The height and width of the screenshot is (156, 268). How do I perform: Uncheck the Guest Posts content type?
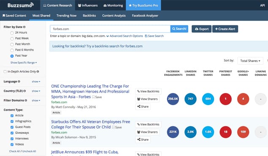click(12, 127)
